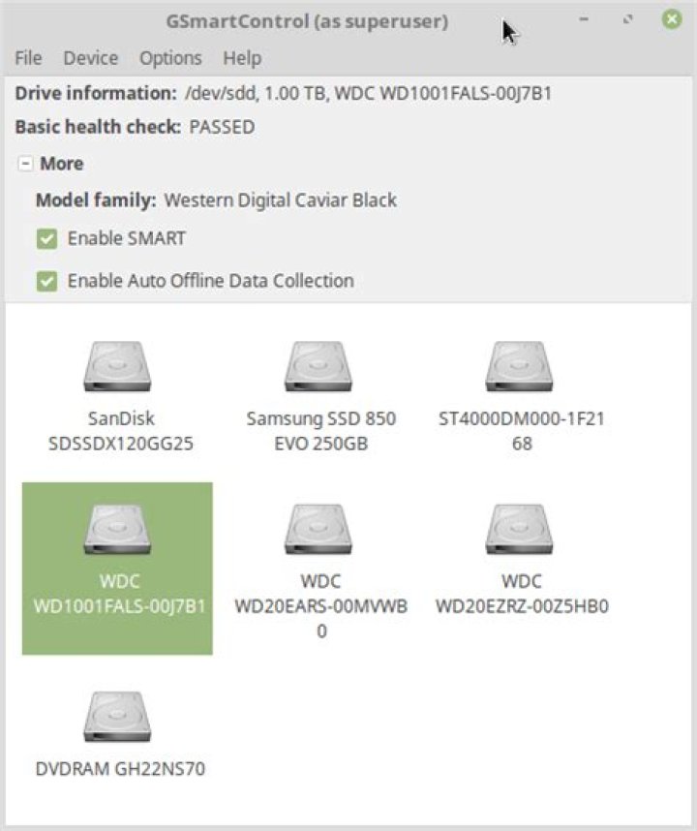697x831 pixels.
Task: Minimize the GSmartControl window
Action: tap(584, 19)
